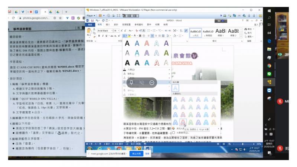Click the blue stop sharing button
This screenshot has width=297, height=167.
(136, 154)
